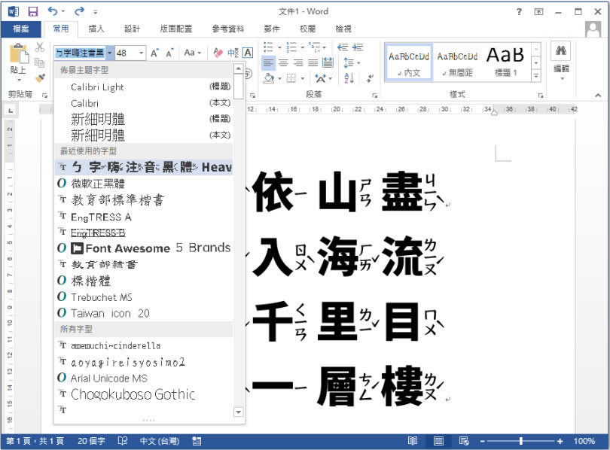Open the font size dropdown showing 48
This screenshot has width=610, height=450.
[x=141, y=53]
